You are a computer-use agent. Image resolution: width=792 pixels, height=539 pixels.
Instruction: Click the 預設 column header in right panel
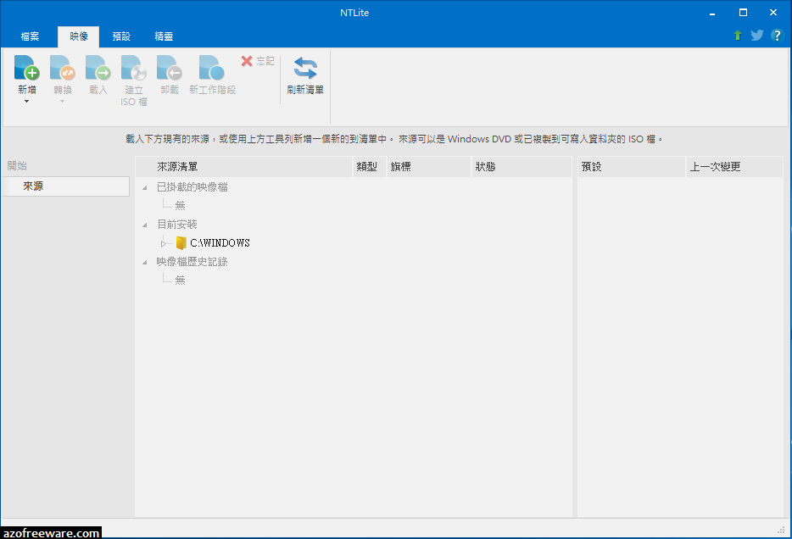(x=632, y=167)
